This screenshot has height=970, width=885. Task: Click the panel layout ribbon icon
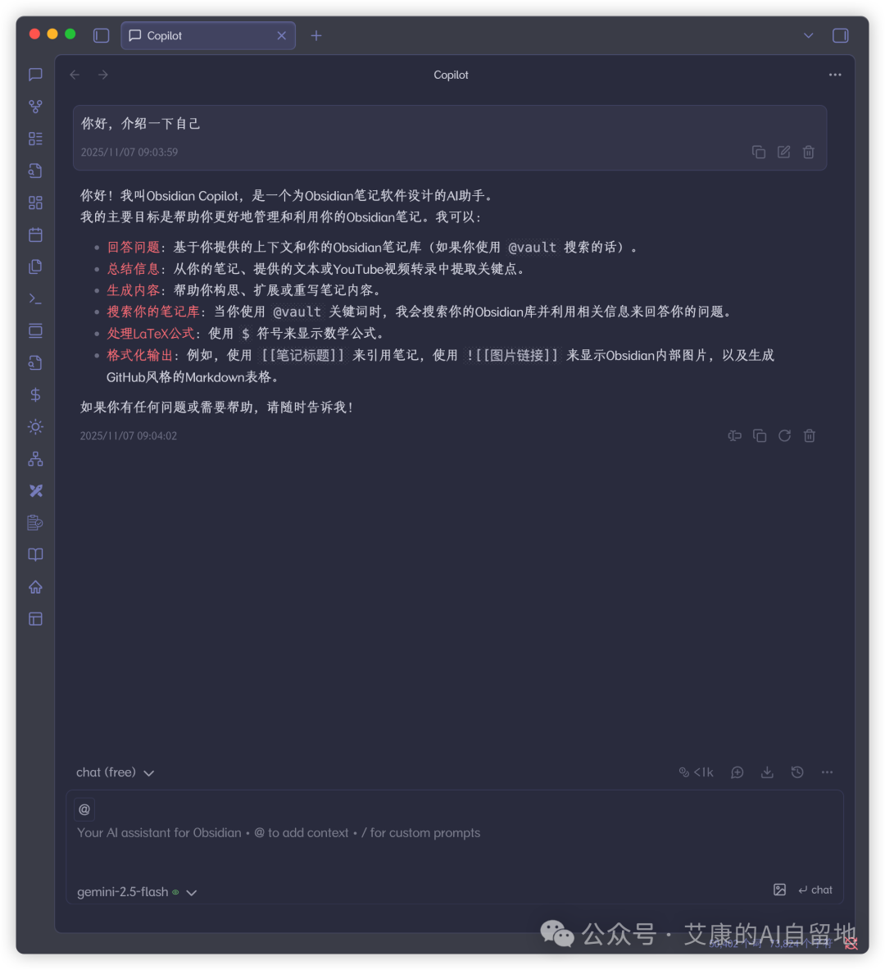(35, 619)
